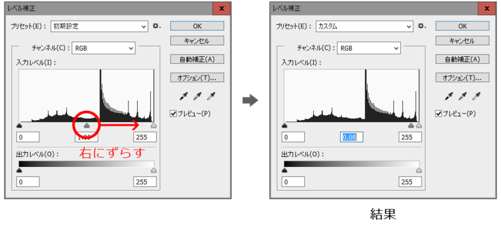The height and width of the screenshot is (237, 501).
Task: Select input white slider in right dialog
Action: tap(419, 125)
